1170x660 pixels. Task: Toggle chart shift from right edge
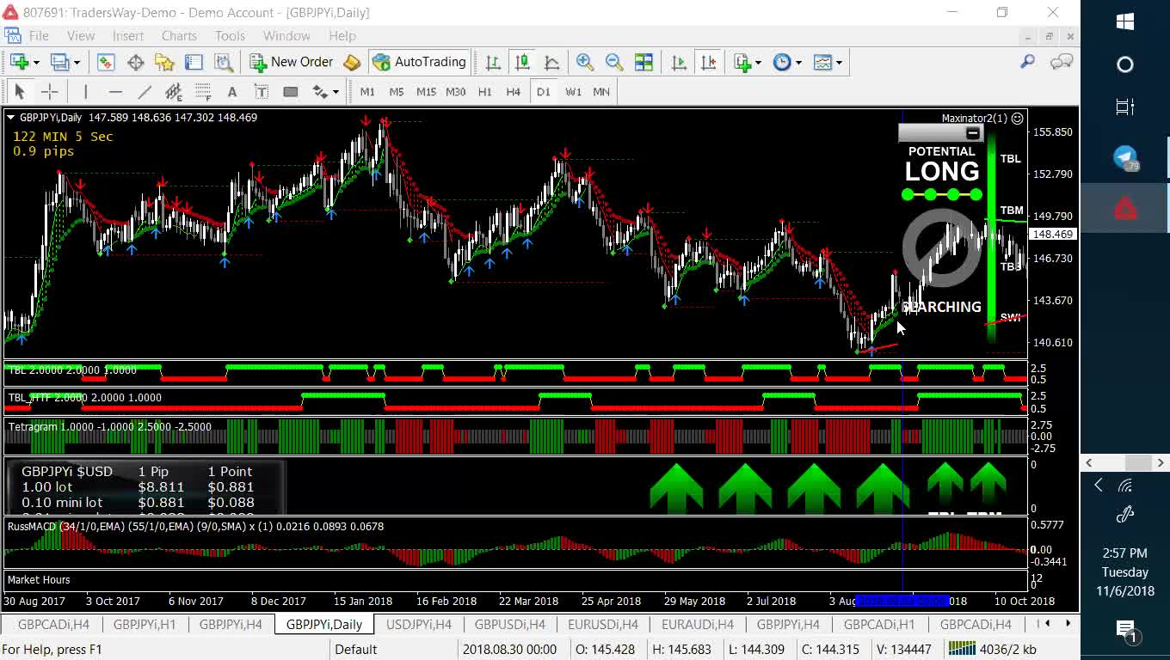pos(708,62)
